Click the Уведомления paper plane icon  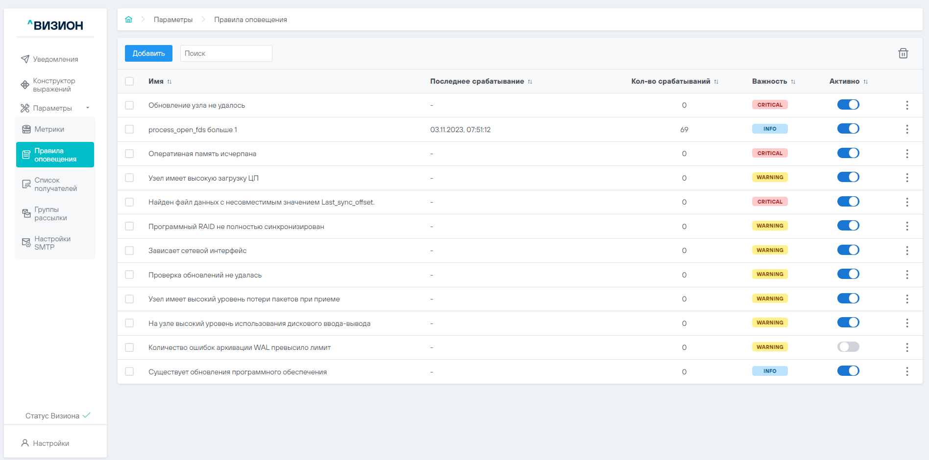point(25,59)
